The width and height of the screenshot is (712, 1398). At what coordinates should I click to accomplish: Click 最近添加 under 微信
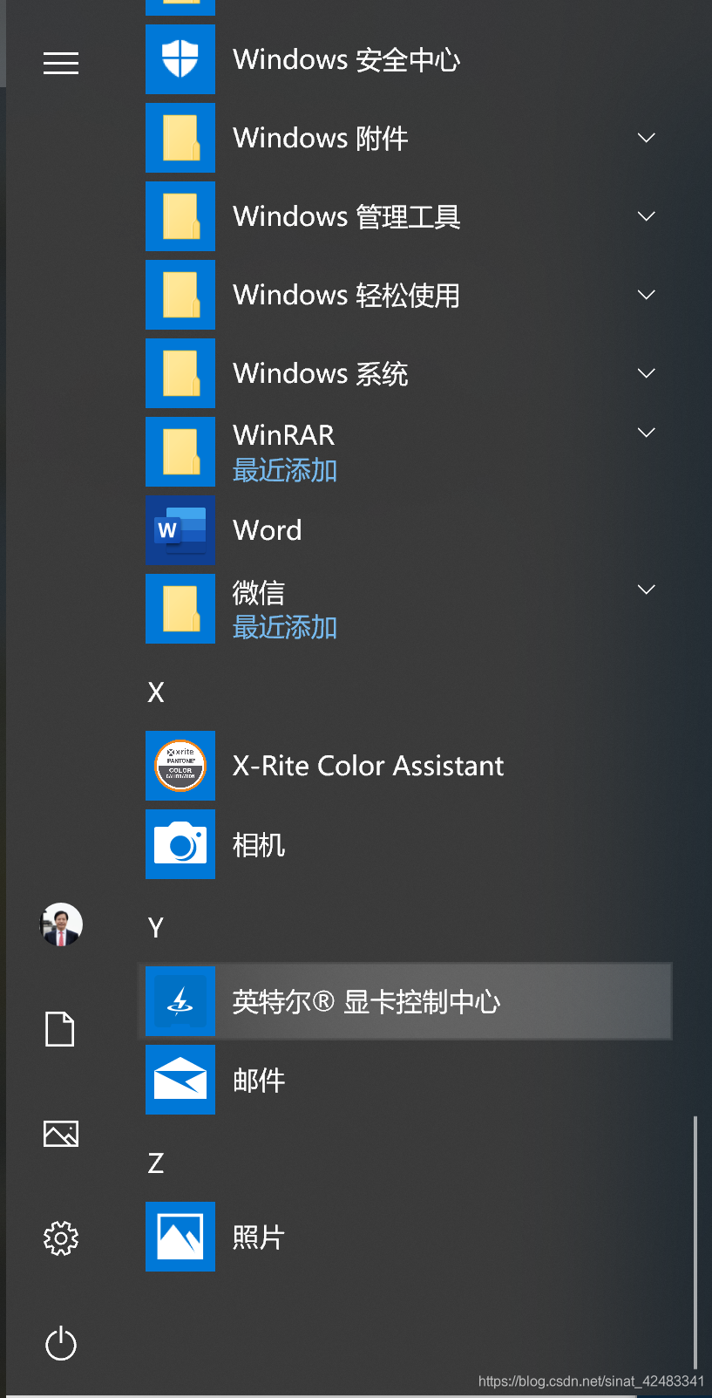pos(285,628)
